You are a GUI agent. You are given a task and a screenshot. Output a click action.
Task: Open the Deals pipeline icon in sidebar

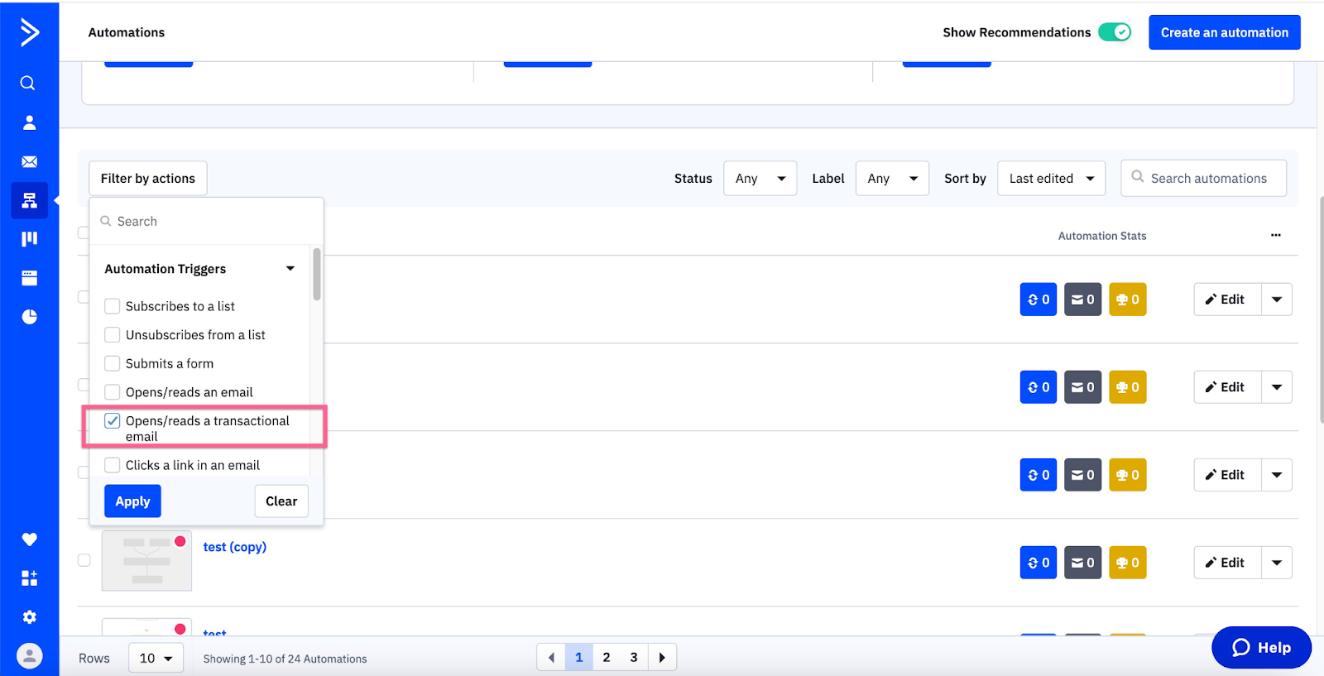(x=29, y=239)
